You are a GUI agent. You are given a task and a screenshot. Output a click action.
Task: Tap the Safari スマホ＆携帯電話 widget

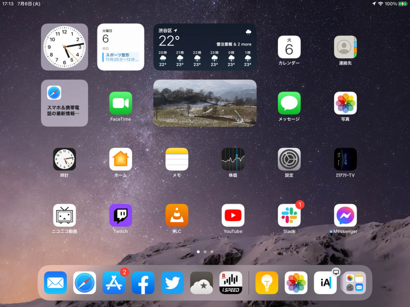click(x=65, y=103)
